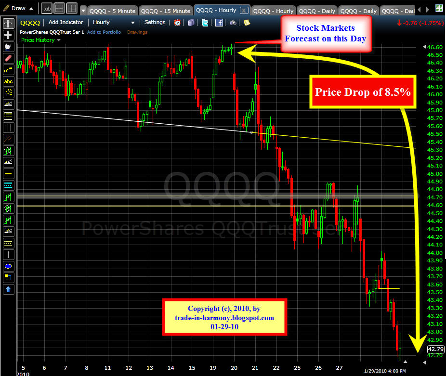This screenshot has height=376, width=446.
Task: Select the highlighted crosshair cursor tool
Action: (8, 23)
